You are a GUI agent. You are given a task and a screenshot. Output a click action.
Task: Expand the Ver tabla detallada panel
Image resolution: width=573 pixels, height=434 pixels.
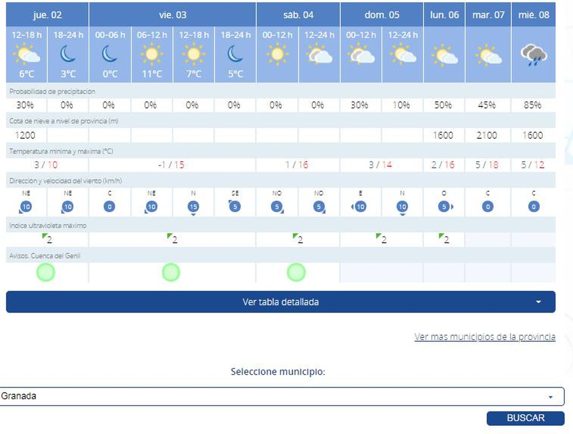click(280, 302)
